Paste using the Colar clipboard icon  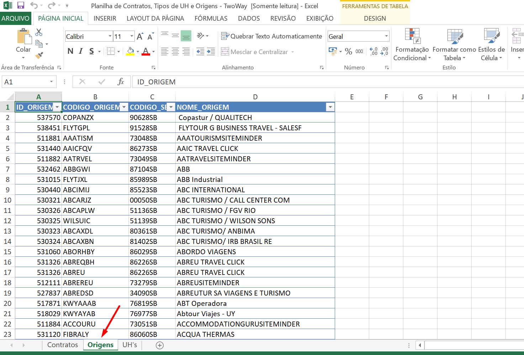point(23,37)
